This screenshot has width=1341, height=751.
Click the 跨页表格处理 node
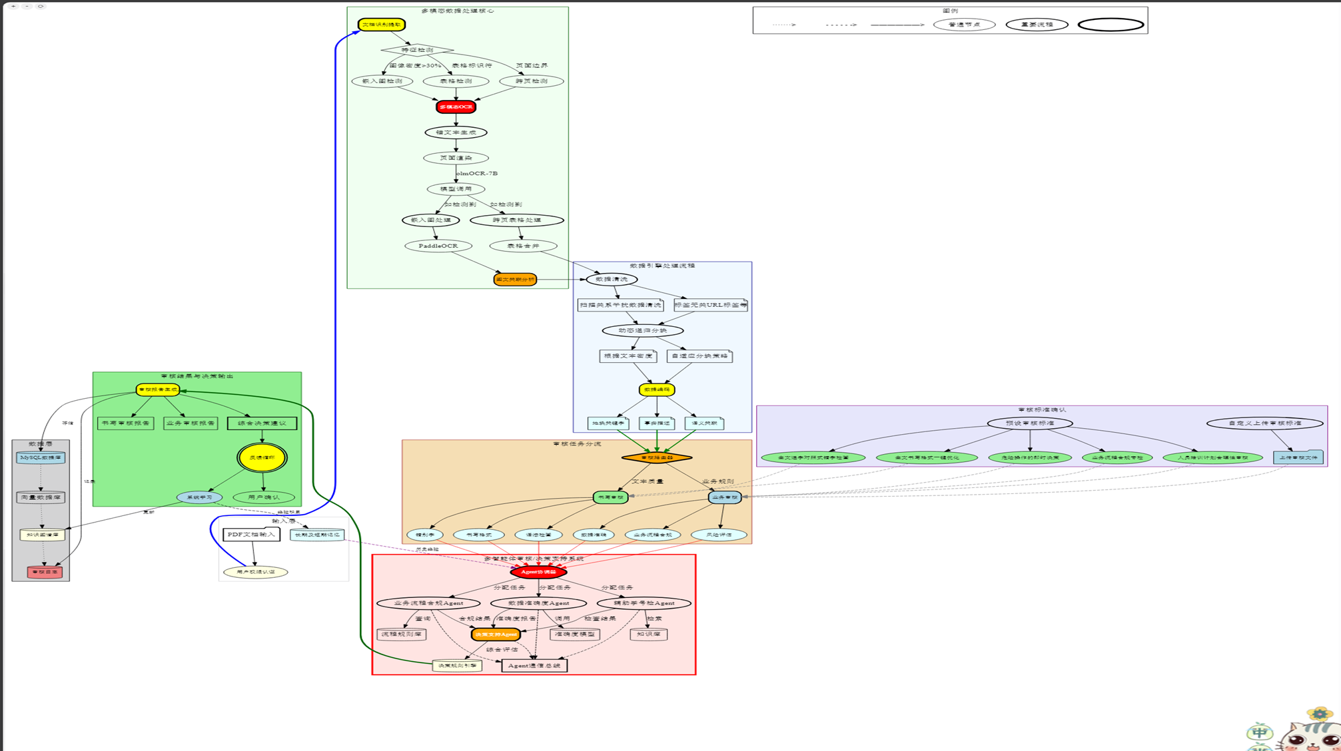[517, 220]
